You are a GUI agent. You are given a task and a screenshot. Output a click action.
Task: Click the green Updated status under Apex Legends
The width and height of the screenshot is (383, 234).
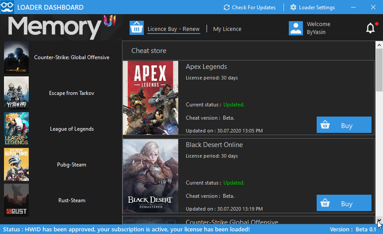[234, 105]
